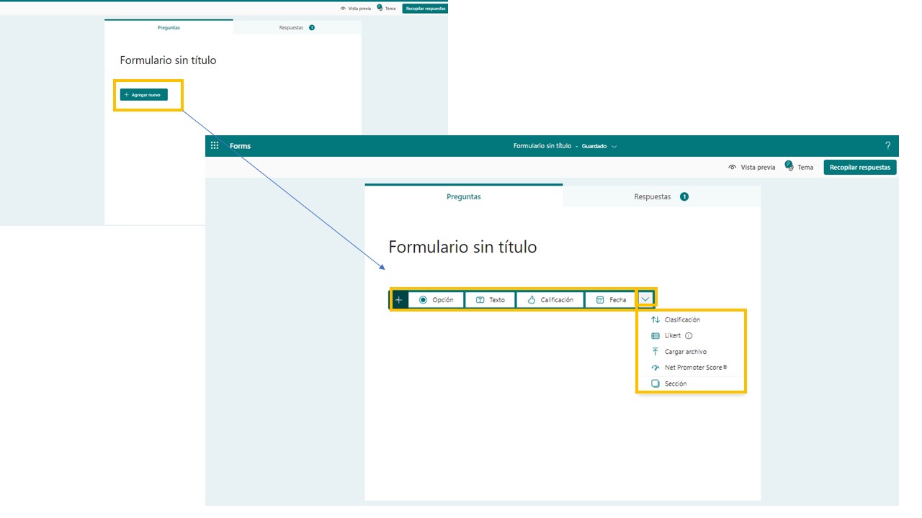Click the plus icon on the question toolbar
922x518 pixels.
coord(399,299)
